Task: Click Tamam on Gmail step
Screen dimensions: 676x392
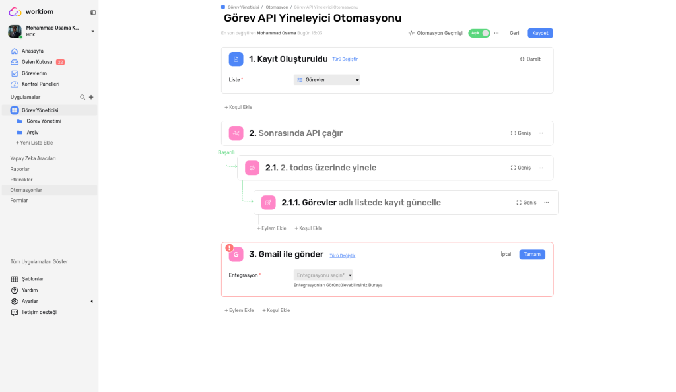Action: point(532,255)
